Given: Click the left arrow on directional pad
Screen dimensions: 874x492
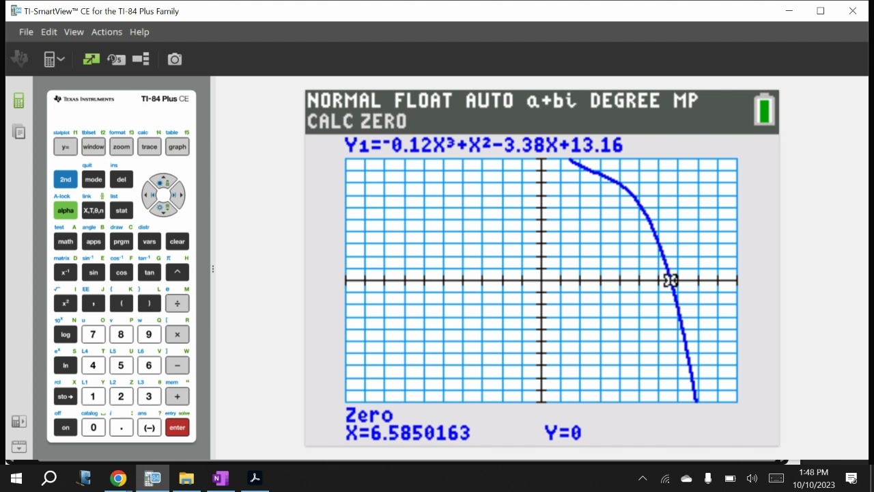Looking at the screenshot, I should click(149, 195).
